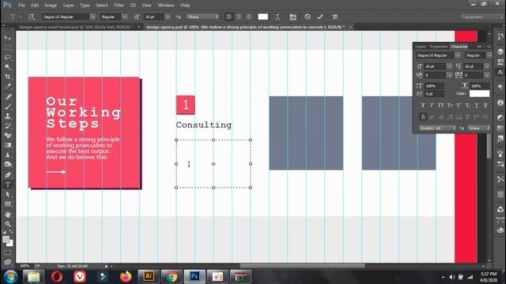The width and height of the screenshot is (506, 284).
Task: Open anti-aliasing Sharp dropdown in options bar
Action: [203, 17]
